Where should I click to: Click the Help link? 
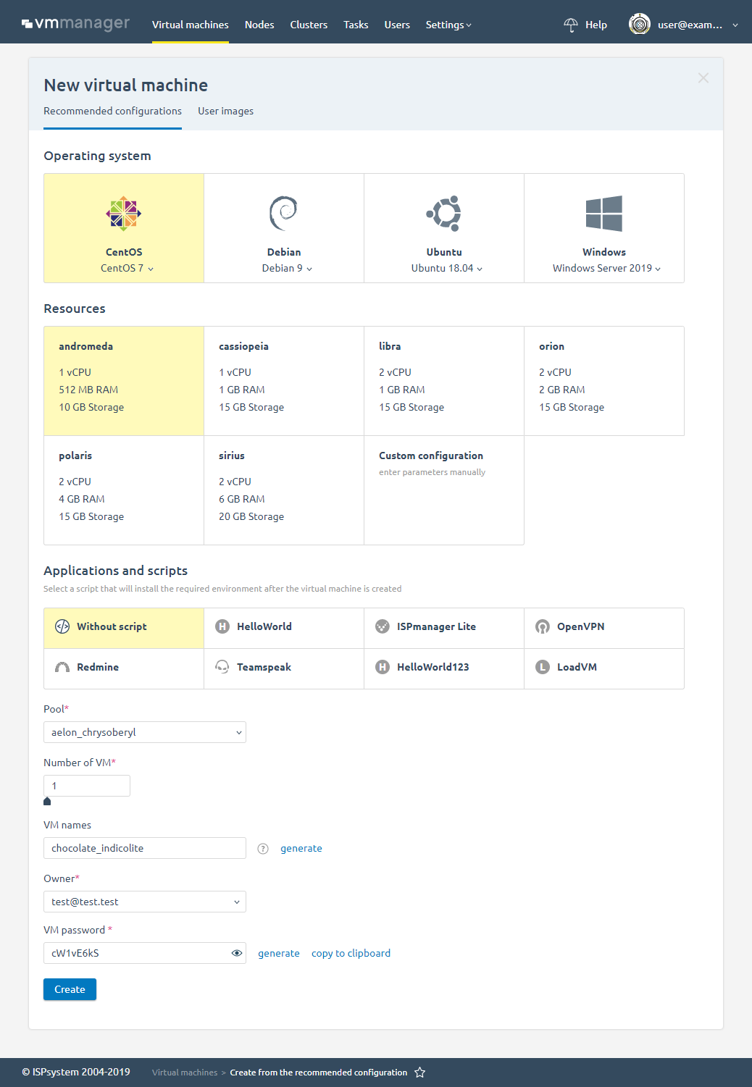tap(596, 25)
